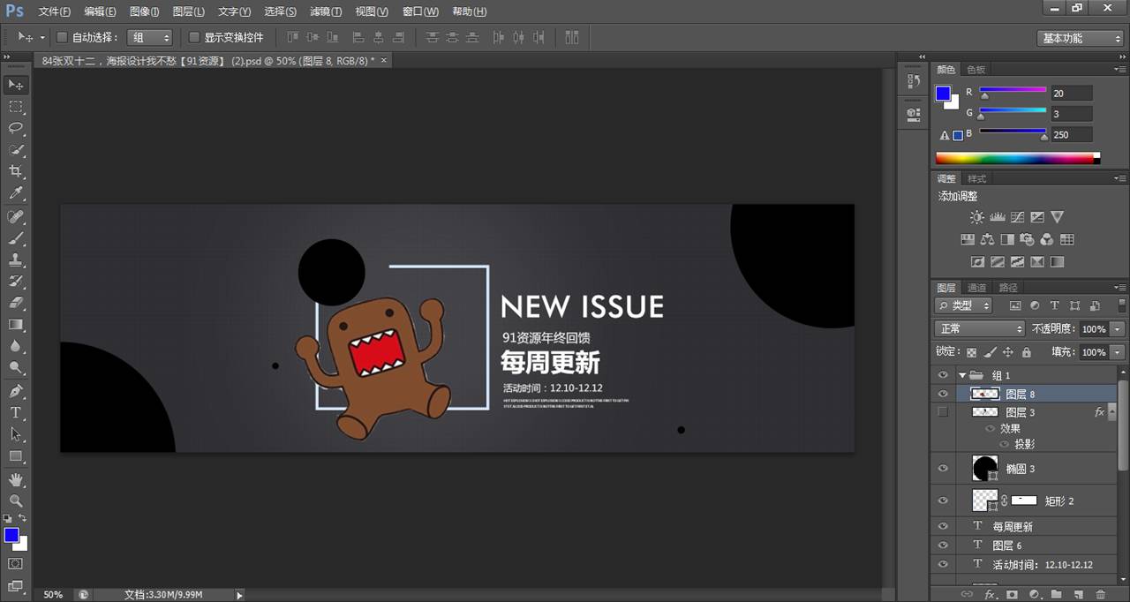This screenshot has height=602, width=1130.
Task: Open the 基本功能 workspace dropdown
Action: click(x=1080, y=38)
